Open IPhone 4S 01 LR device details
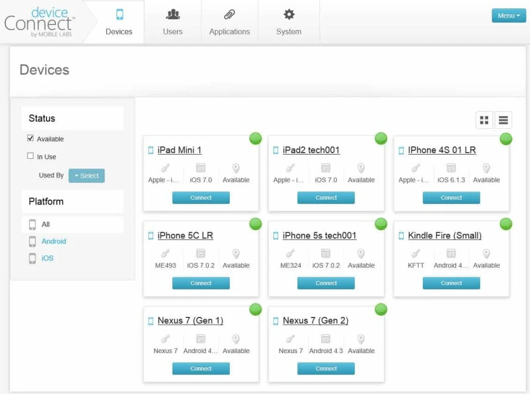The height and width of the screenshot is (394, 530). click(442, 150)
